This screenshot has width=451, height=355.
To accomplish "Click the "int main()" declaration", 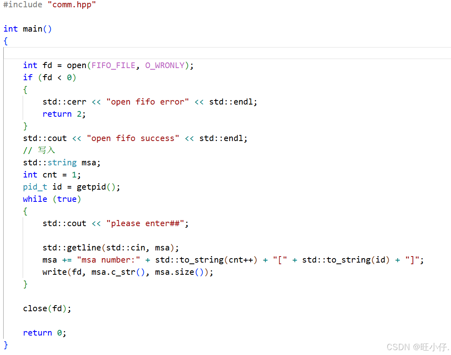I will [28, 29].
